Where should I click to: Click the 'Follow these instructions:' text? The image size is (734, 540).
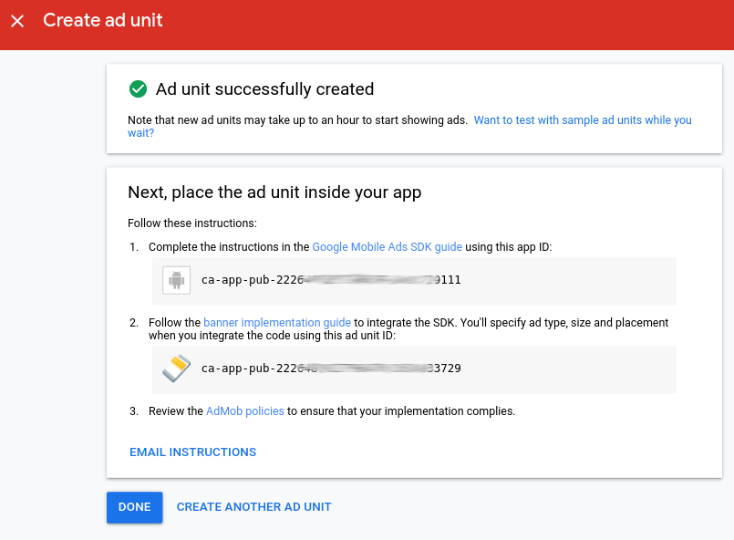pos(192,223)
